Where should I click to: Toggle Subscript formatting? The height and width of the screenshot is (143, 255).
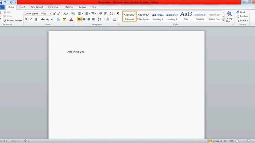click(x=47, y=19)
